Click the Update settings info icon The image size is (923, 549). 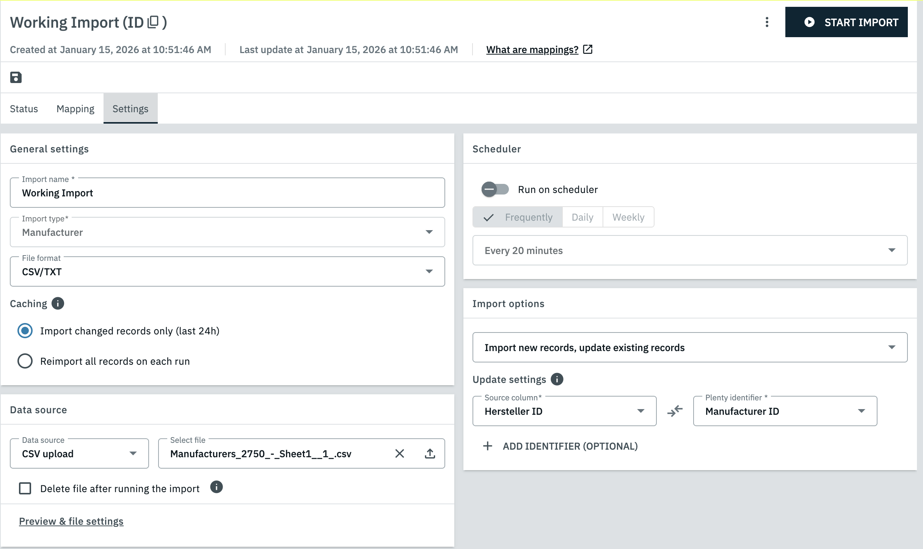click(x=557, y=379)
